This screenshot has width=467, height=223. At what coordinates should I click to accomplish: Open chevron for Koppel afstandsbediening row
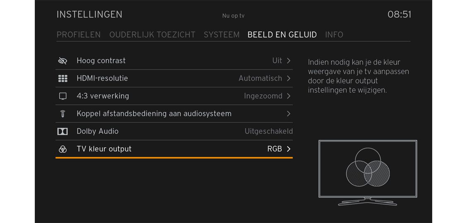[289, 114]
